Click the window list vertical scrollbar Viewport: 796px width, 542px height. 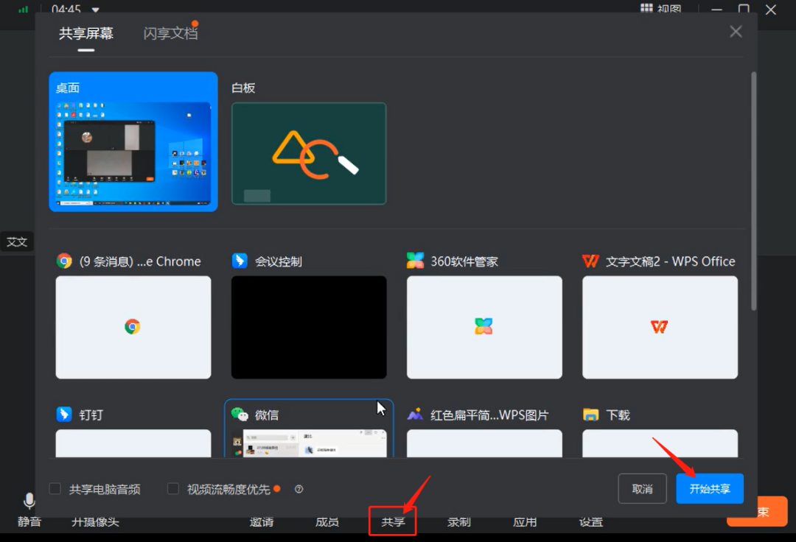pyautogui.click(x=754, y=191)
